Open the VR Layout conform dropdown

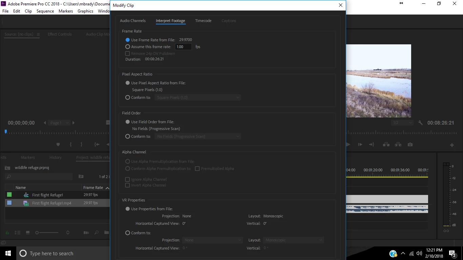pos(294,240)
